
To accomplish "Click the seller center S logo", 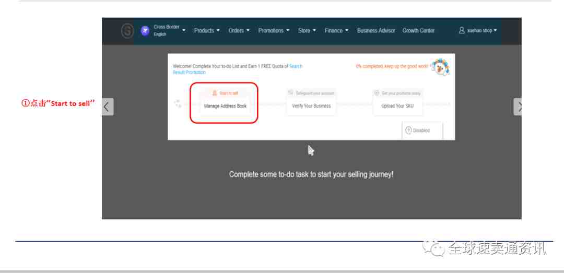I will (x=127, y=31).
